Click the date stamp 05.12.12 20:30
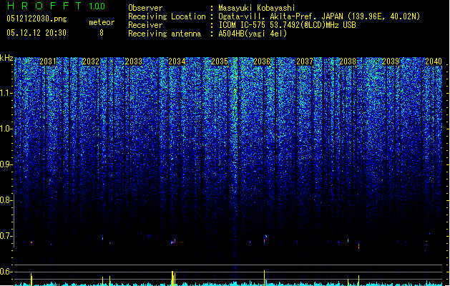Screen dimensions: 450x286 point(36,33)
